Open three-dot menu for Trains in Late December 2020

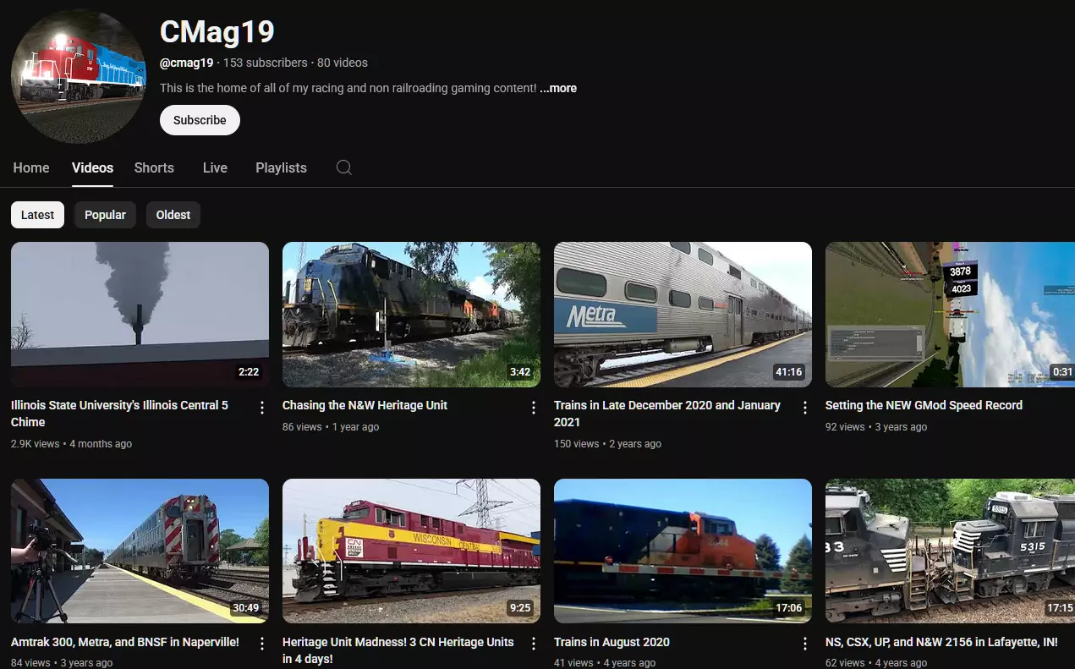coord(805,408)
